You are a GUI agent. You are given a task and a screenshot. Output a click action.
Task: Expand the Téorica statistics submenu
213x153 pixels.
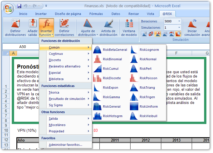(x=66, y=92)
